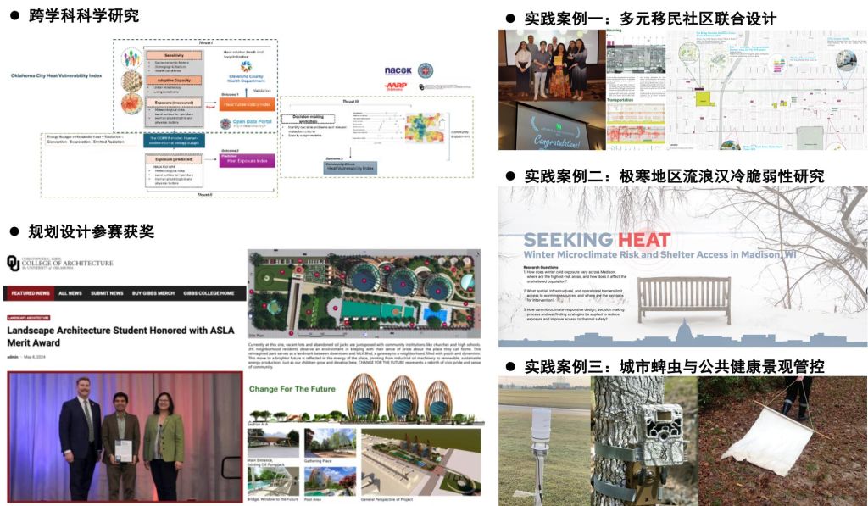
Task: Click the Exposure (predicted) header box
Action: [174, 159]
